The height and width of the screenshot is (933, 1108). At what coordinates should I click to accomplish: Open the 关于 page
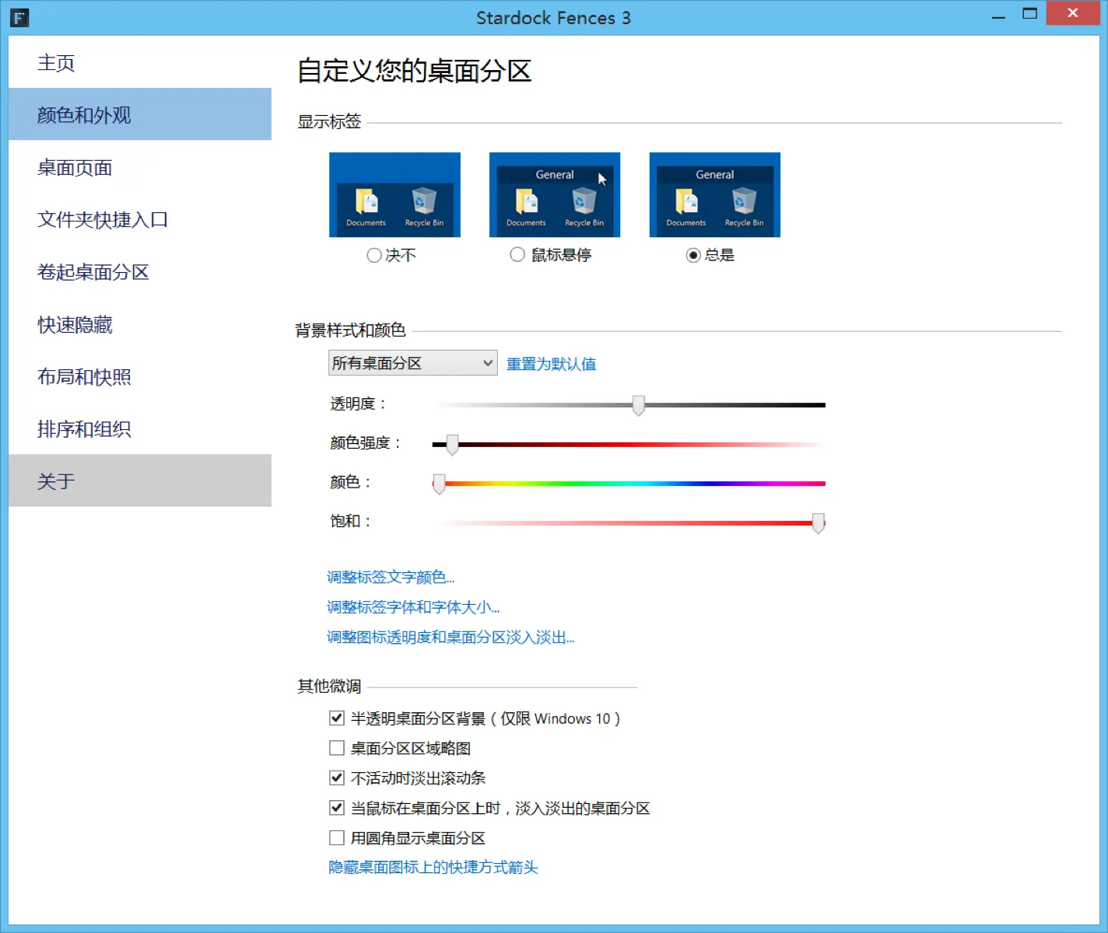coord(140,480)
